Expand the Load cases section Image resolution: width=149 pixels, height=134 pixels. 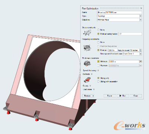pos(94,89)
